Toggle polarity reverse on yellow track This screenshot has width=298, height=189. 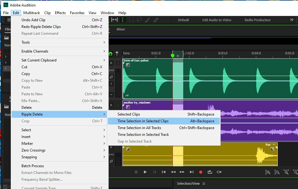111,161
